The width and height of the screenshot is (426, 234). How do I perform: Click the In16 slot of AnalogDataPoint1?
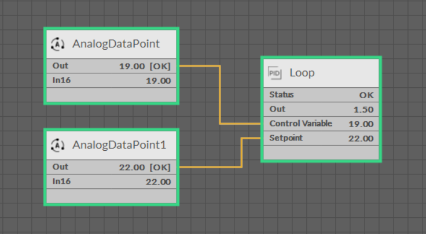tap(60, 181)
